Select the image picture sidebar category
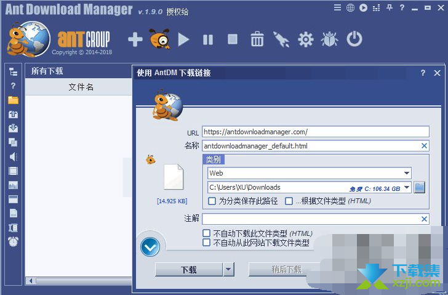This screenshot has height=295, width=448. [x=13, y=185]
